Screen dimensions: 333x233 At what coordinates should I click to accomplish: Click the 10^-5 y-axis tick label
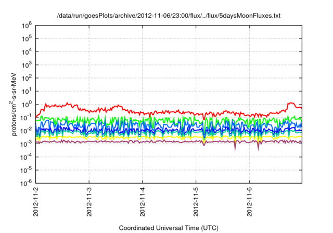tap(26, 170)
